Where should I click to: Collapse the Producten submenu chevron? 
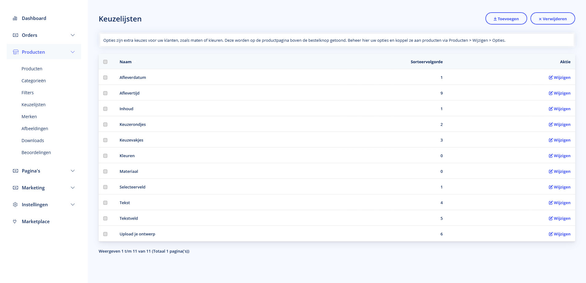pyautogui.click(x=73, y=52)
